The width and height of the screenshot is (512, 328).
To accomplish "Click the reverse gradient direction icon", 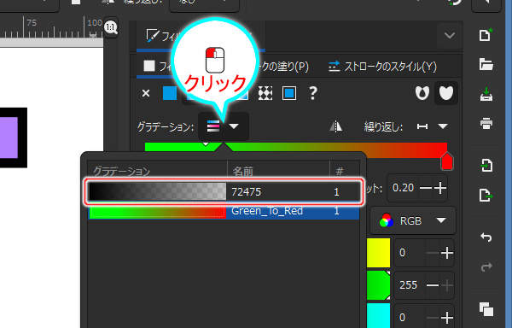I will 335,126.
